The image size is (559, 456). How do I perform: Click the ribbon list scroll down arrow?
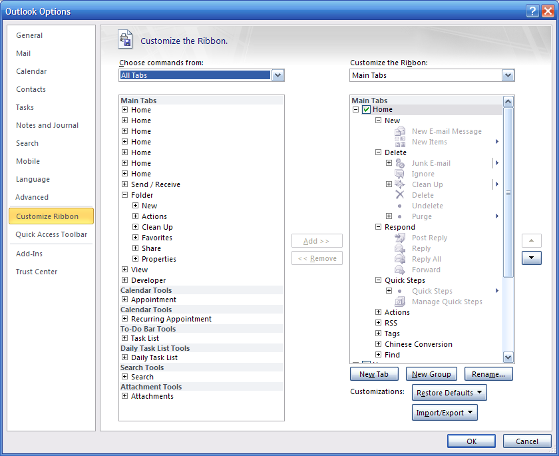coord(508,357)
